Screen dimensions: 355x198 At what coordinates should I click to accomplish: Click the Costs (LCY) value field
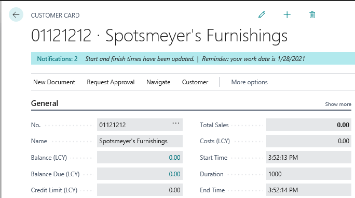(x=309, y=141)
